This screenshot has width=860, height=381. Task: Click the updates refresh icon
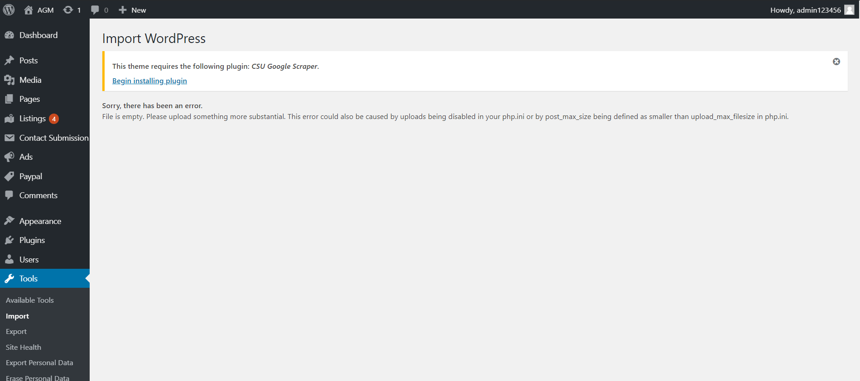pyautogui.click(x=68, y=10)
